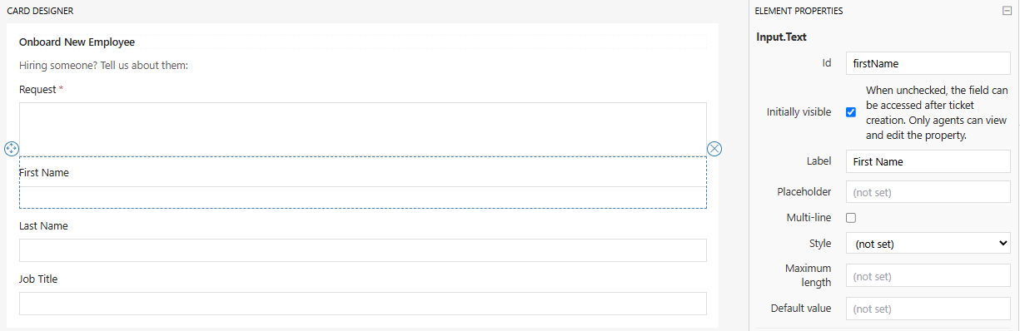Uncheck the Initially visible checkbox
The width and height of the screenshot is (1020, 331).
851,112
